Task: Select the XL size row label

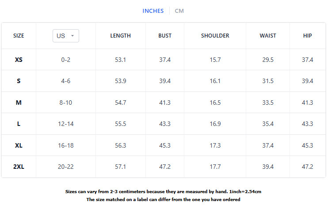Action: click(19, 145)
